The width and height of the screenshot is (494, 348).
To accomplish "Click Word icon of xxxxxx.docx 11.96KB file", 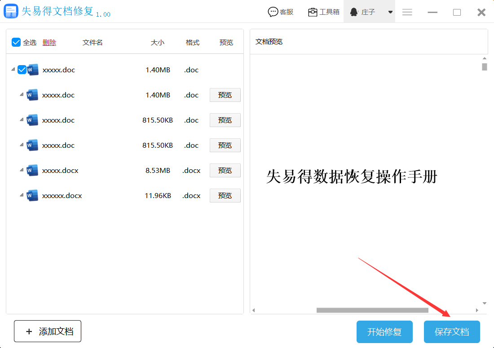I will coord(32,196).
